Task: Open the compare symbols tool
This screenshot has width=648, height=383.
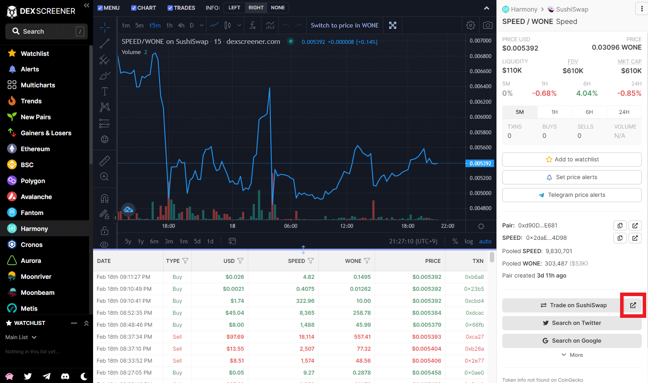Action: tap(270, 25)
